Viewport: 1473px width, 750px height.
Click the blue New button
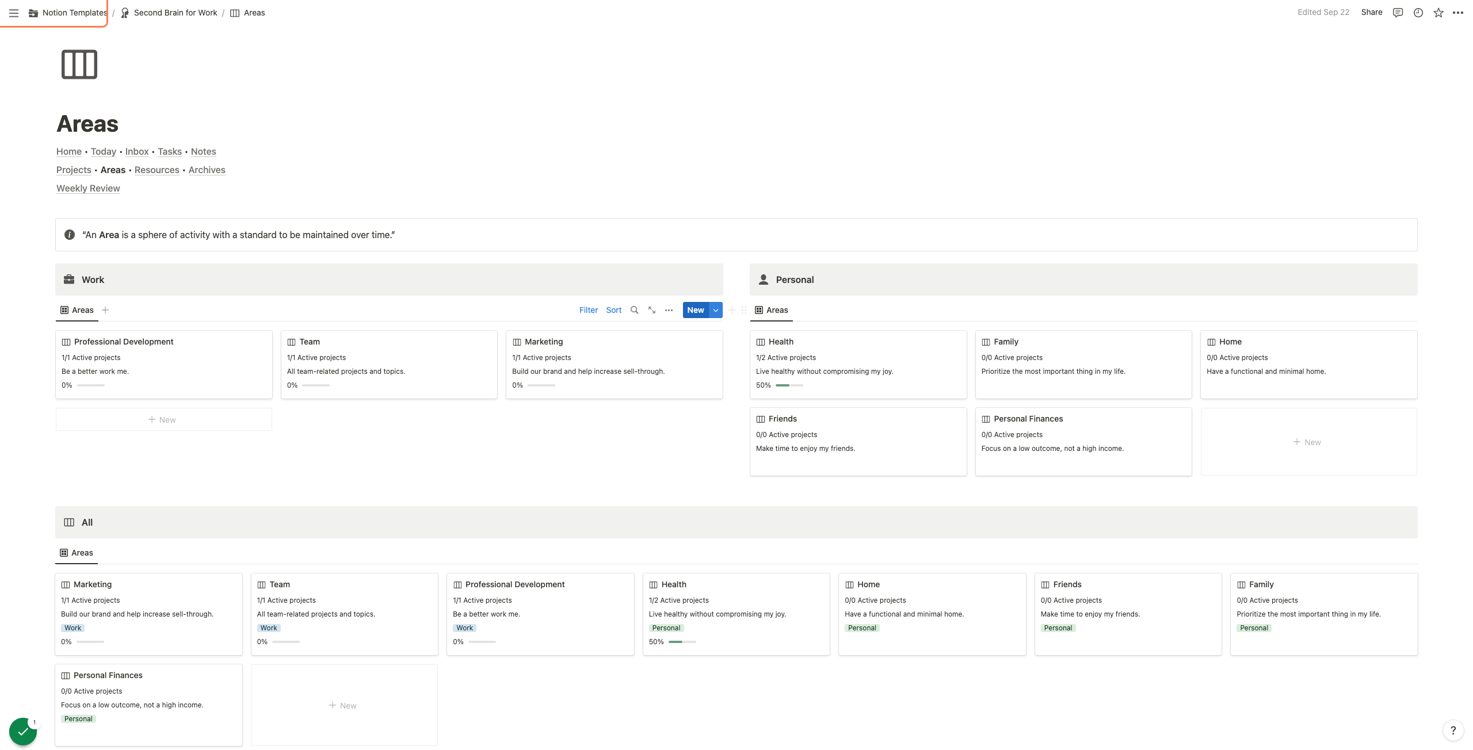696,310
